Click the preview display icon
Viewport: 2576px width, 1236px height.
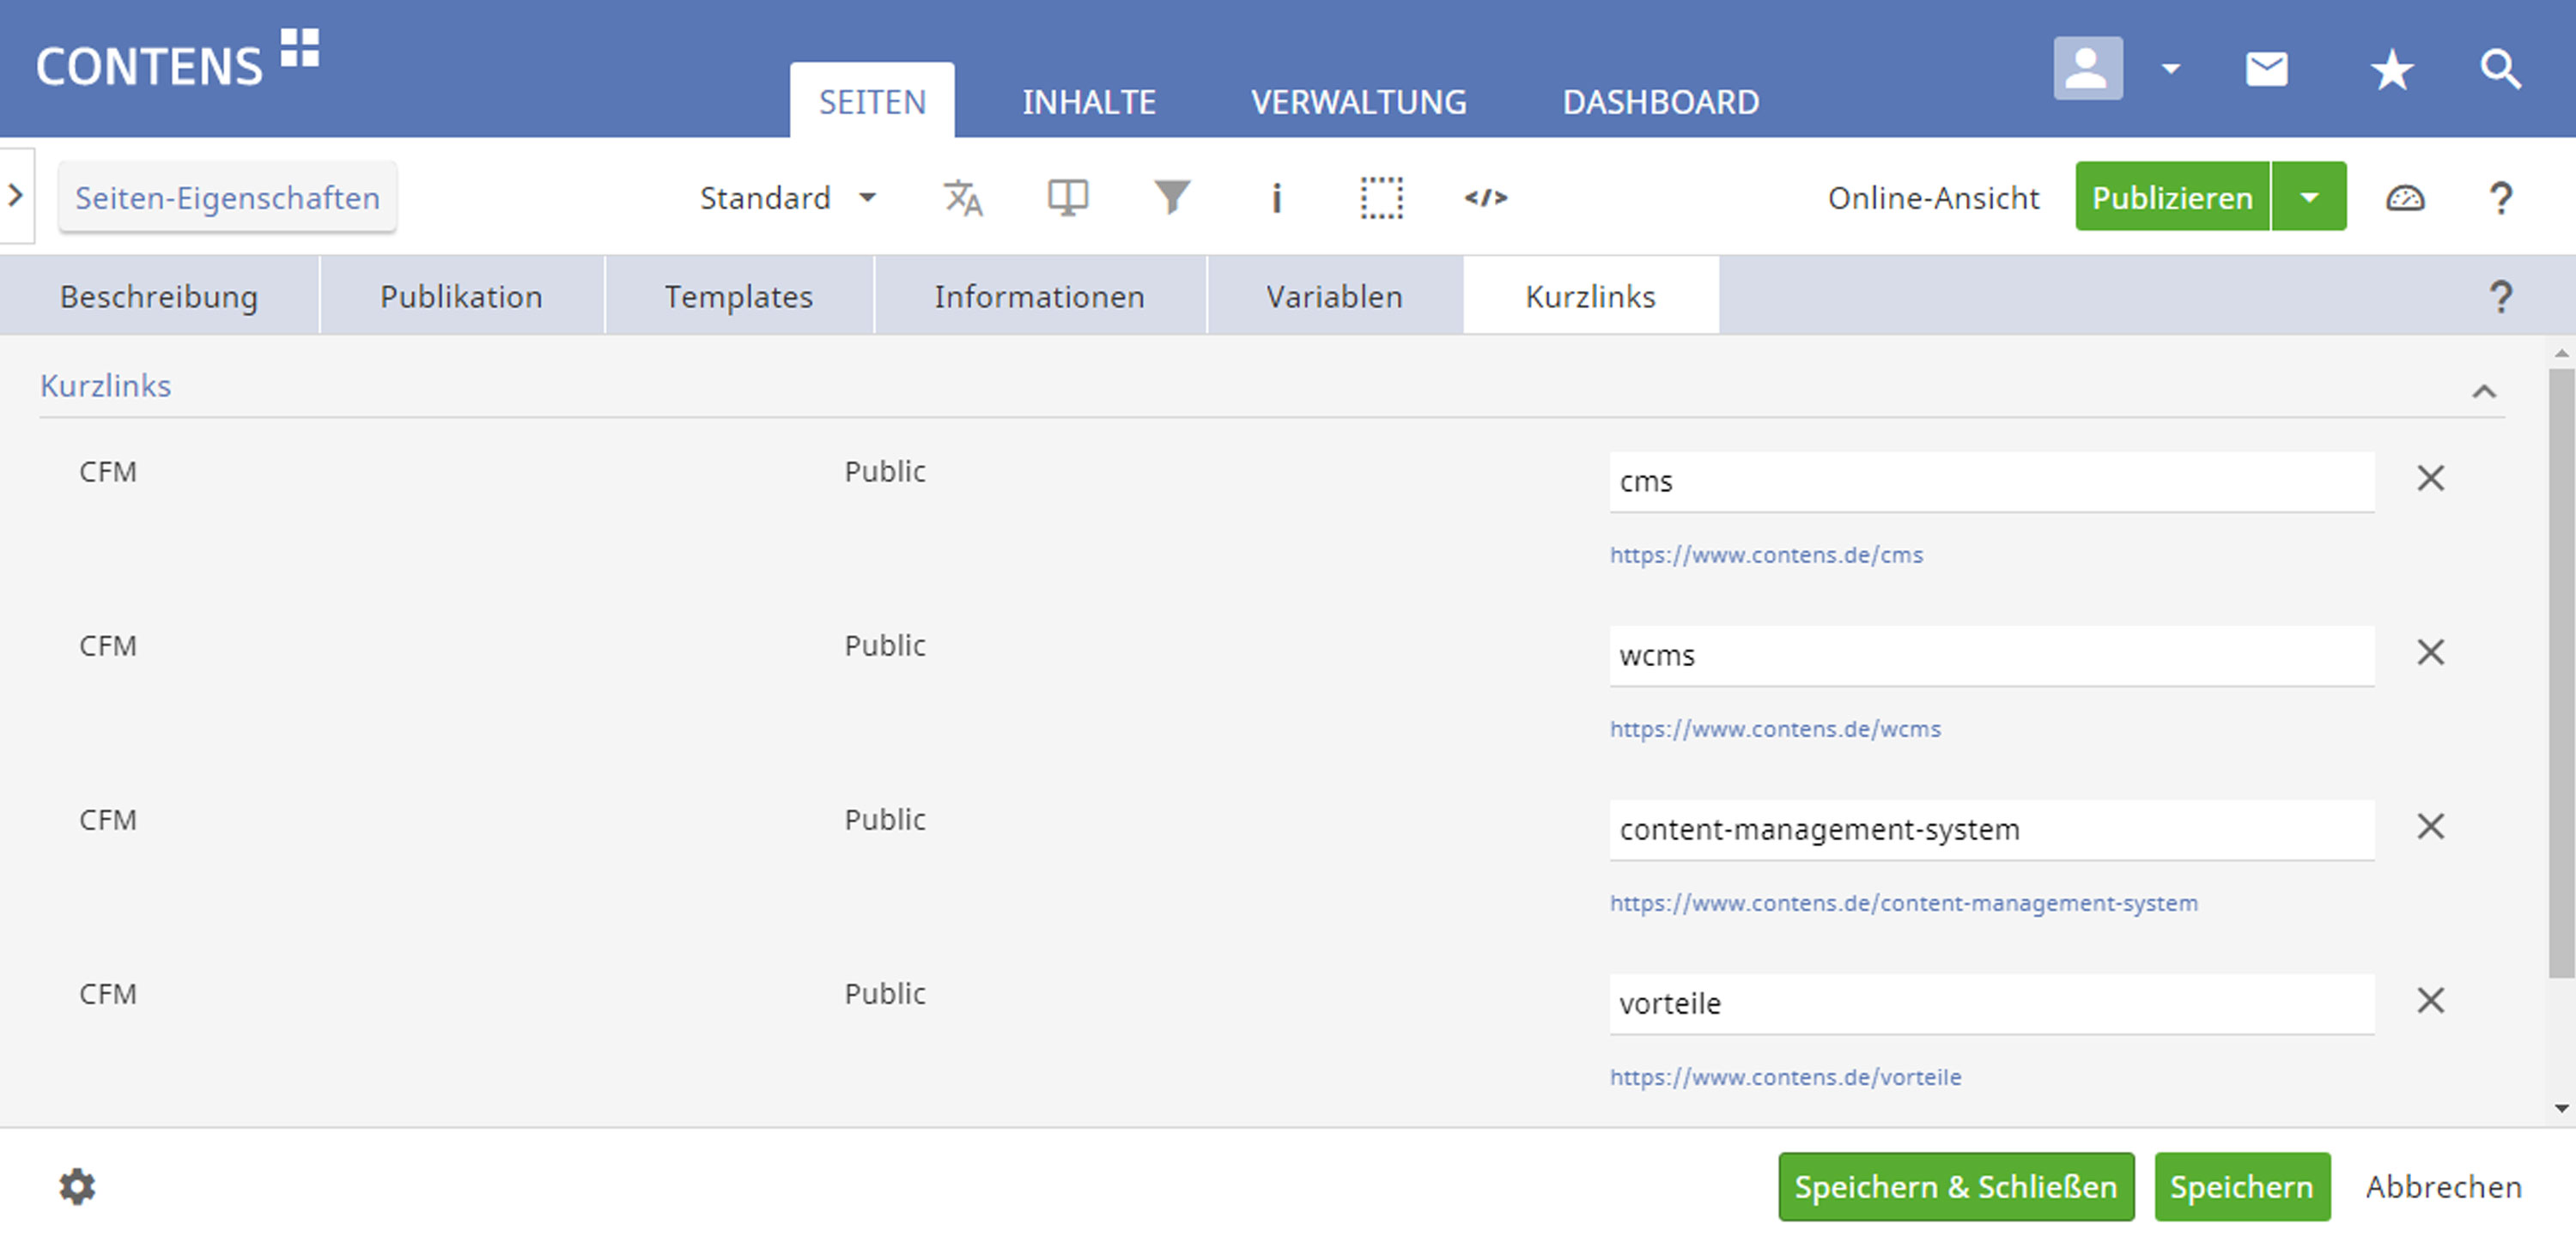click(x=1067, y=197)
